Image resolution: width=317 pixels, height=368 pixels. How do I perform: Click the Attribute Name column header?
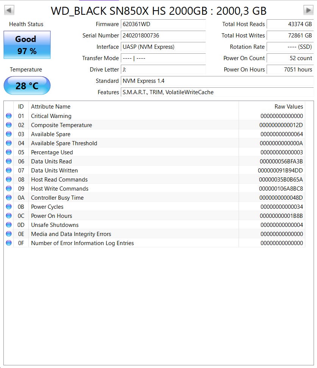tap(133, 107)
